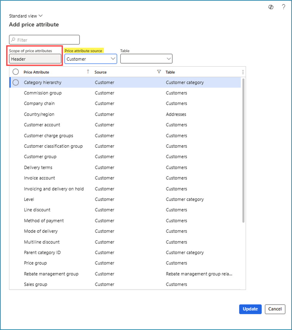Click the Scope of price attributes Header field
This screenshot has width=292, height=330.
tap(35, 59)
